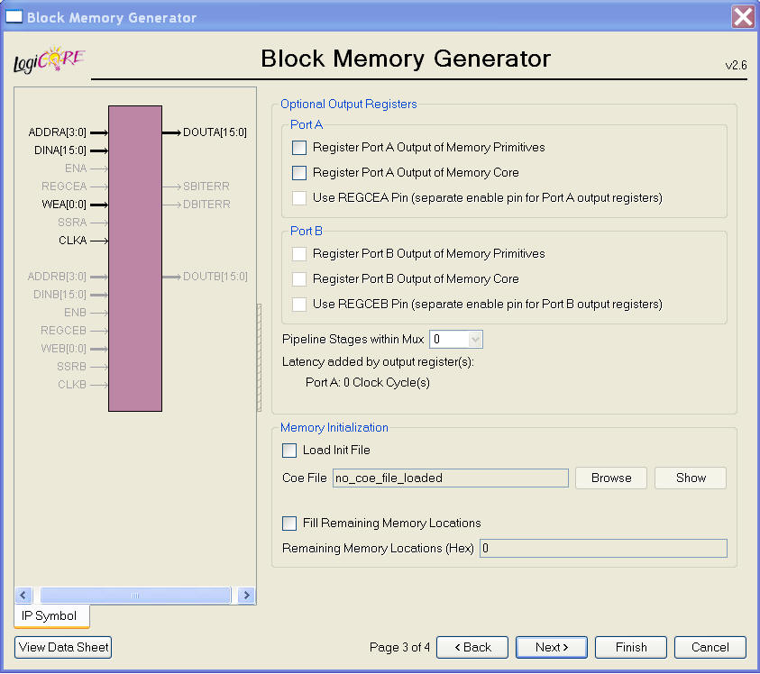760x674 pixels.
Task: Click the symbol pane left scroll arrow
Action: click(x=23, y=595)
